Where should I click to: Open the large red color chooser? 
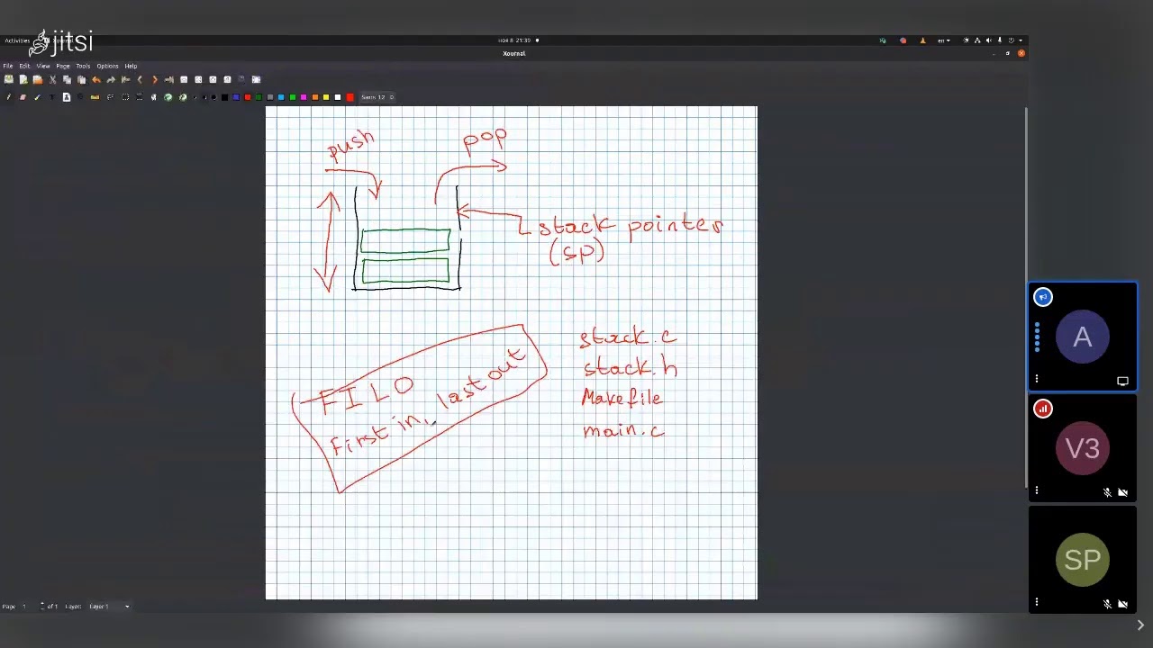350,97
